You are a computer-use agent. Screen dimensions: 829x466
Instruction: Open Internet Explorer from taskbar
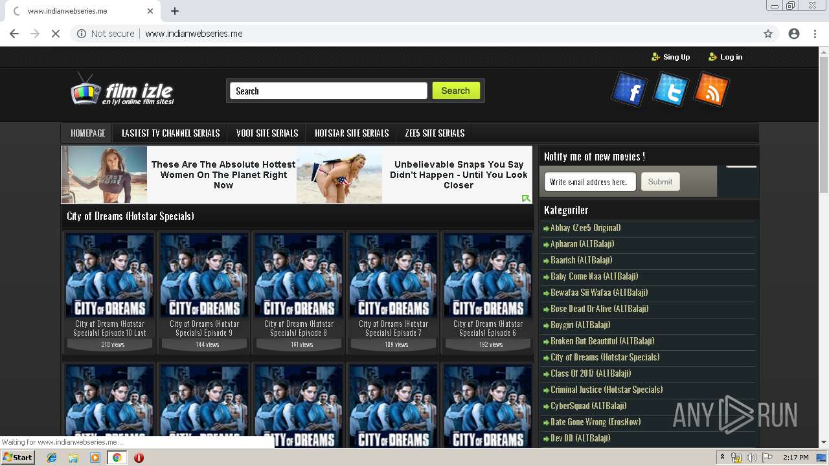[52, 458]
